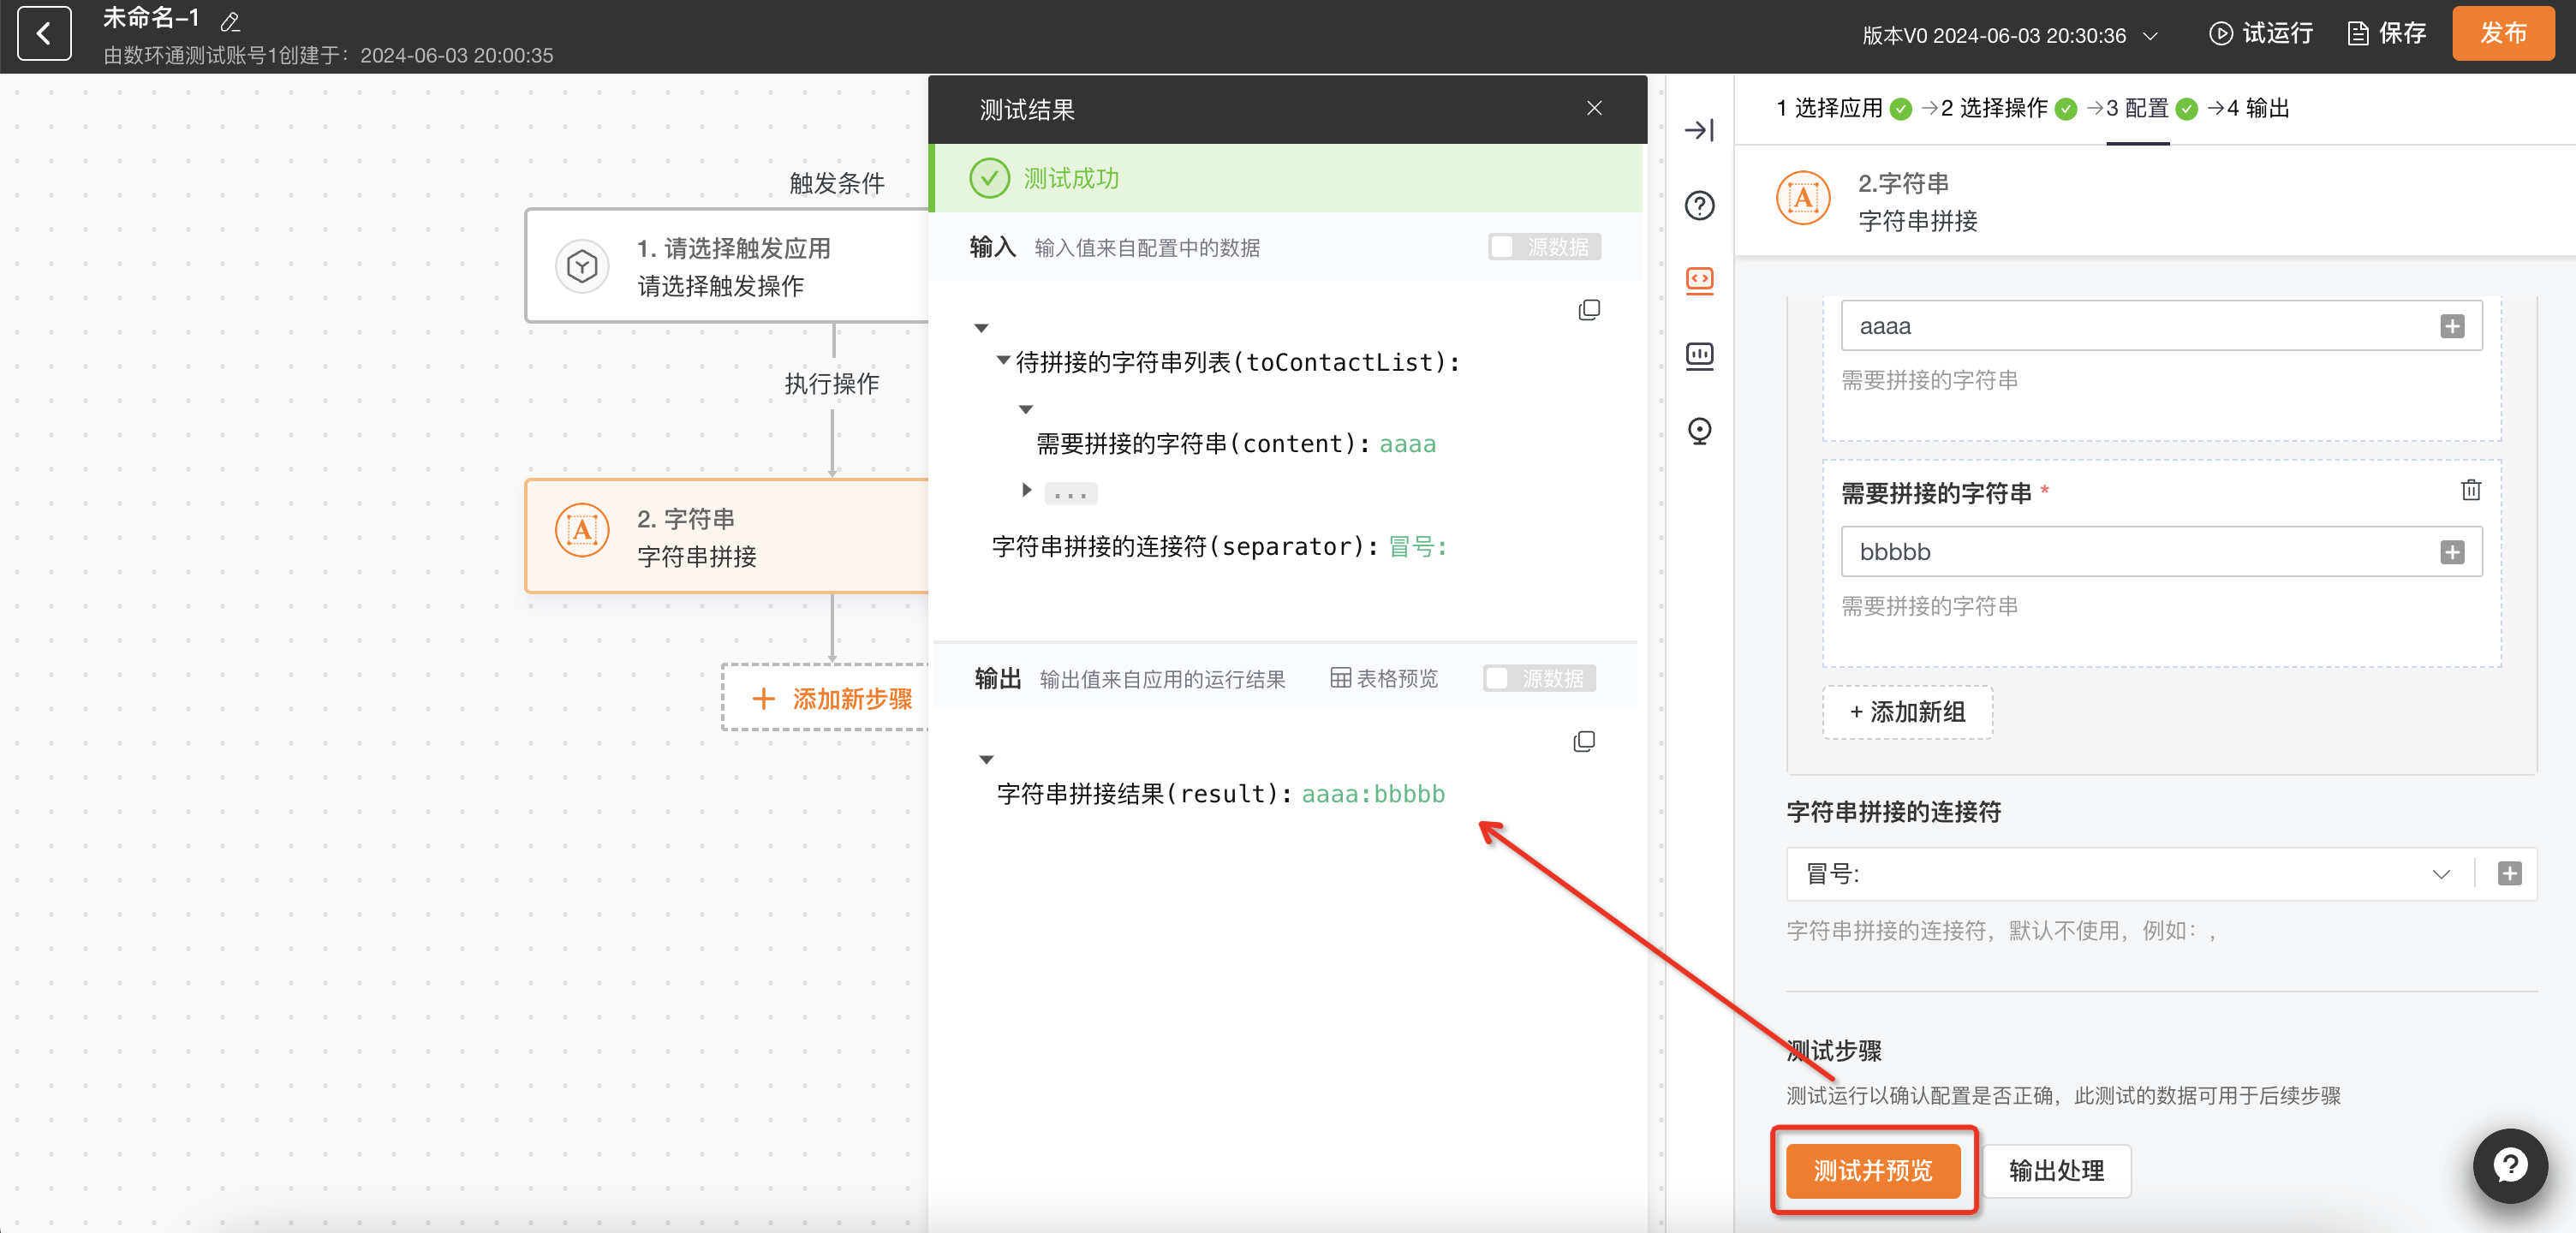Collapse the right panel arrow icon
The width and height of the screenshot is (2576, 1233).
pyautogui.click(x=1699, y=130)
